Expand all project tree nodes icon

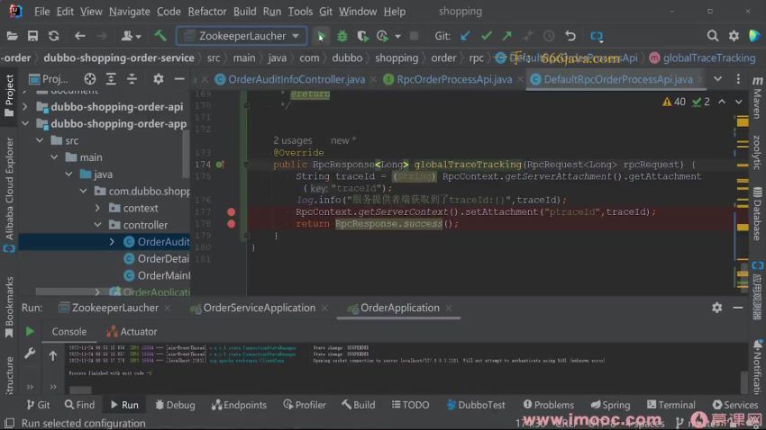tap(111, 79)
